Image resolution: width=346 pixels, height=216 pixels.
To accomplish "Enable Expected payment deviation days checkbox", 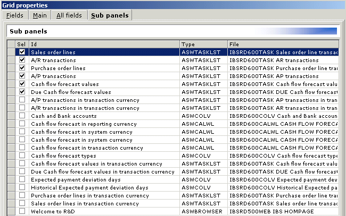I will click(x=22, y=180).
